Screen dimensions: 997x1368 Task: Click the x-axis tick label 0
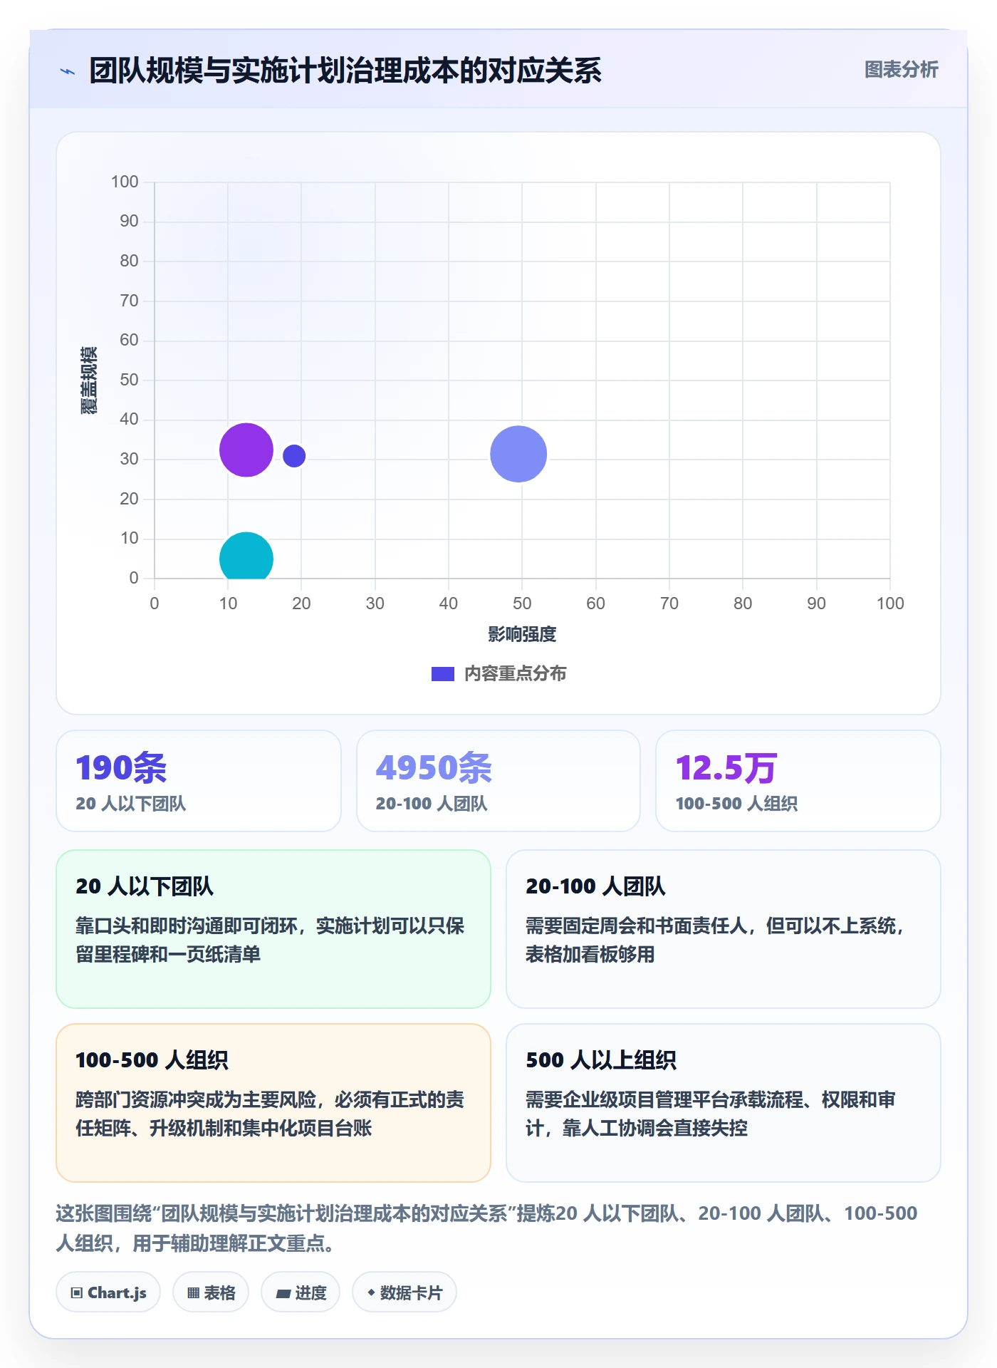pyautogui.click(x=155, y=603)
